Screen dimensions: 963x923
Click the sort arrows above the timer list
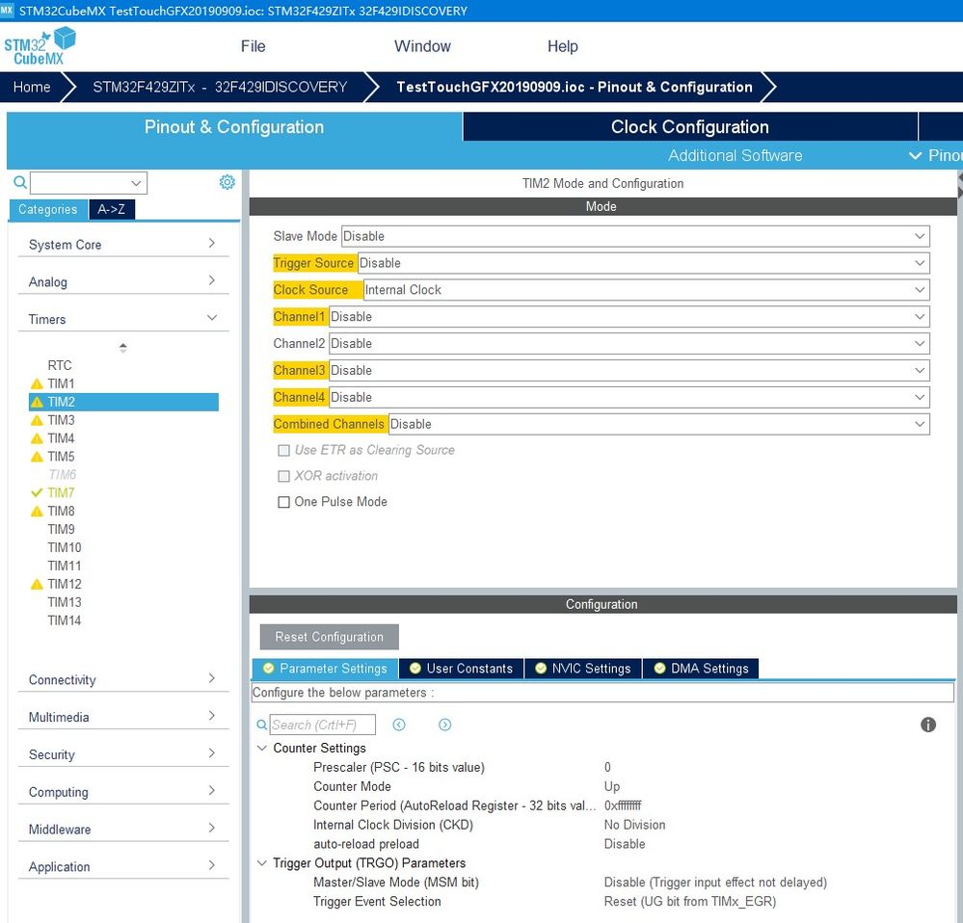[x=122, y=348]
